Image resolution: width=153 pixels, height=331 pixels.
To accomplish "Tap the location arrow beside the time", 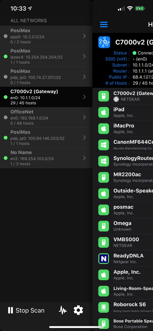I will [30, 8].
